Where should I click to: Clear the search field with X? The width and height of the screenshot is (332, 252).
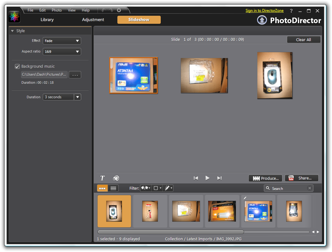(x=310, y=188)
